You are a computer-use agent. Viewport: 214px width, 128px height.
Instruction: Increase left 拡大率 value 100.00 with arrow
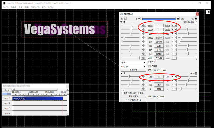[145, 38]
